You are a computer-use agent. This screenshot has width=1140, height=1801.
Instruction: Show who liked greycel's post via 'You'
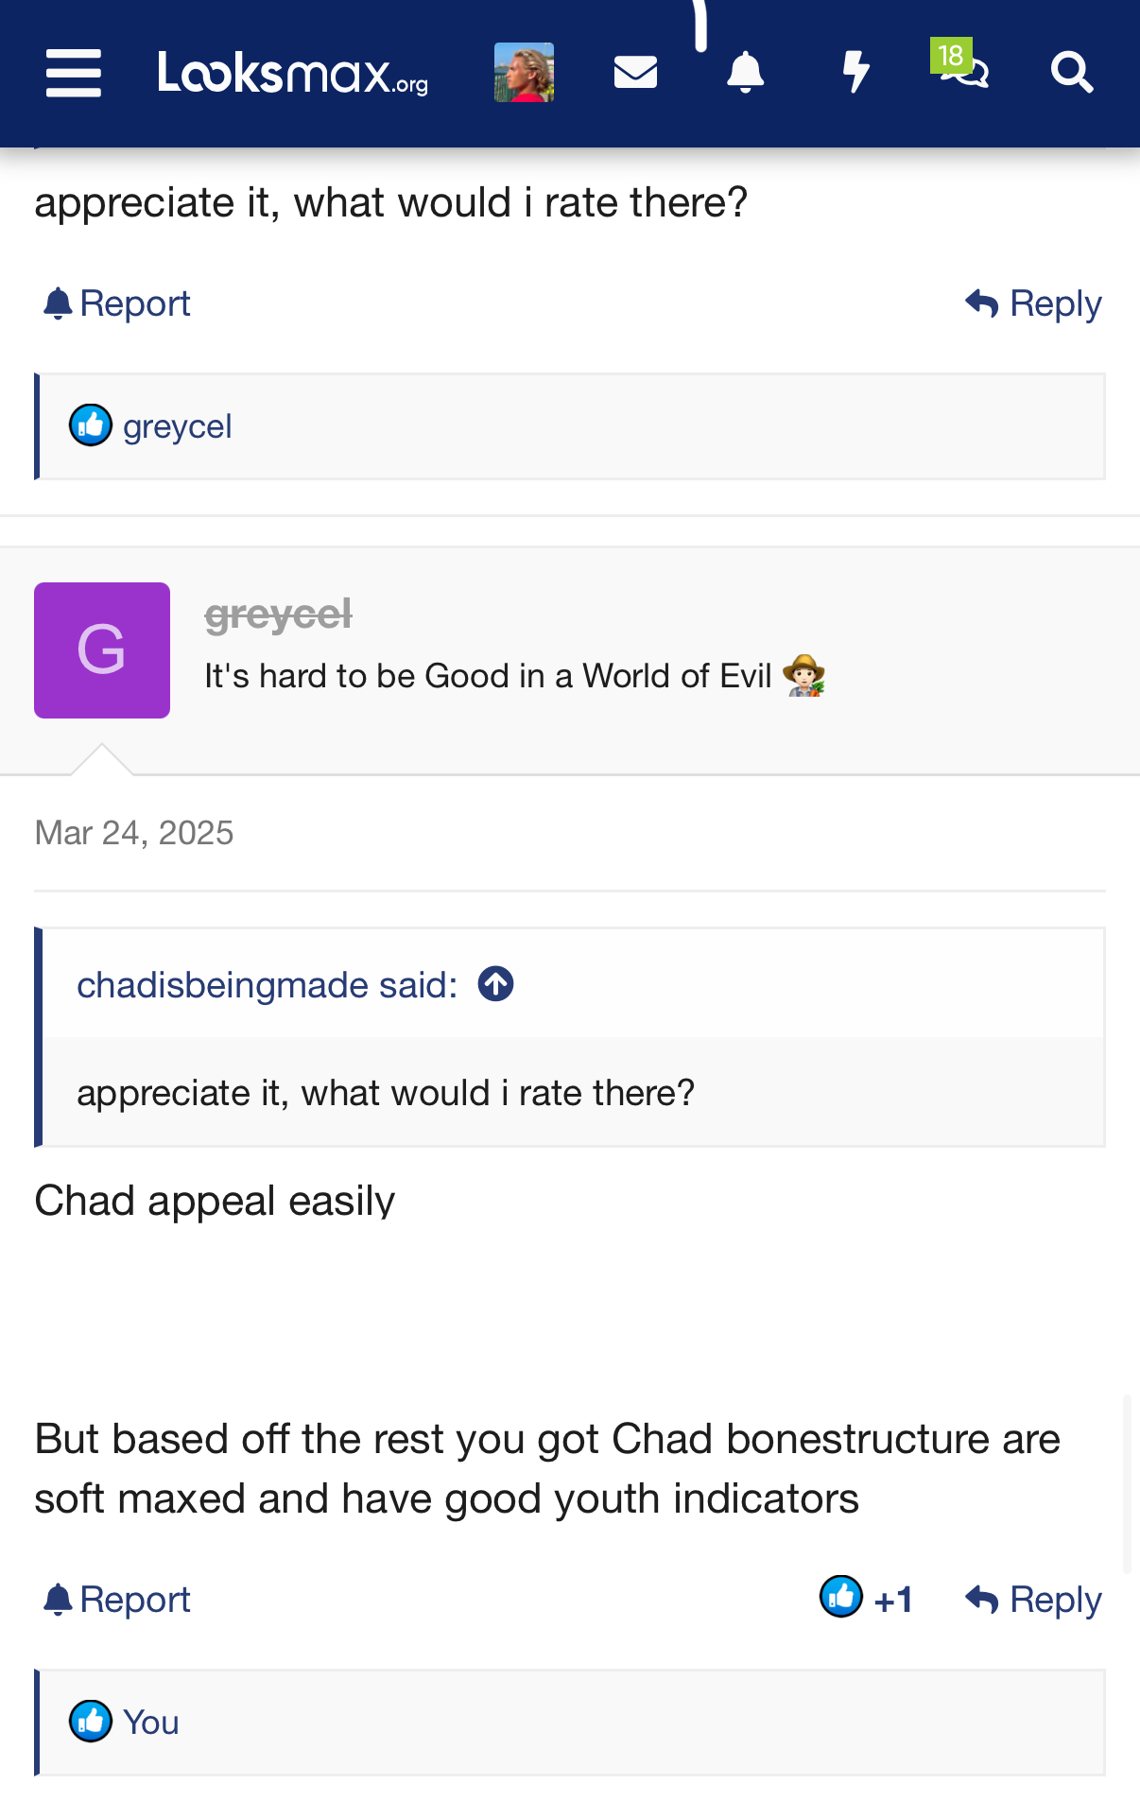click(151, 1723)
